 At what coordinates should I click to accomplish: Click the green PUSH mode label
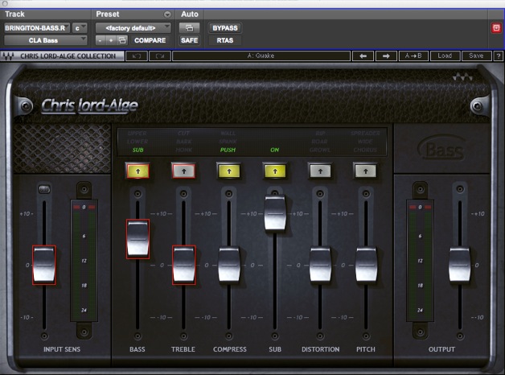(228, 150)
